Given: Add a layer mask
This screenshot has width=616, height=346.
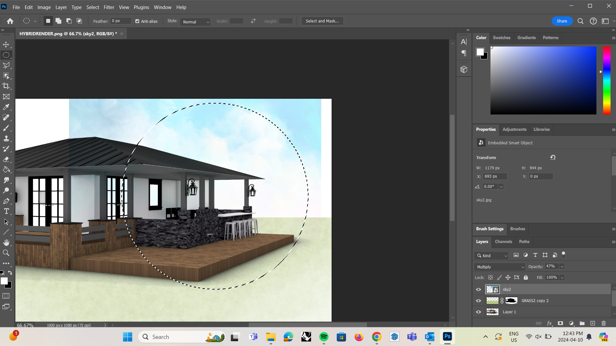Looking at the screenshot, I should click(560, 323).
